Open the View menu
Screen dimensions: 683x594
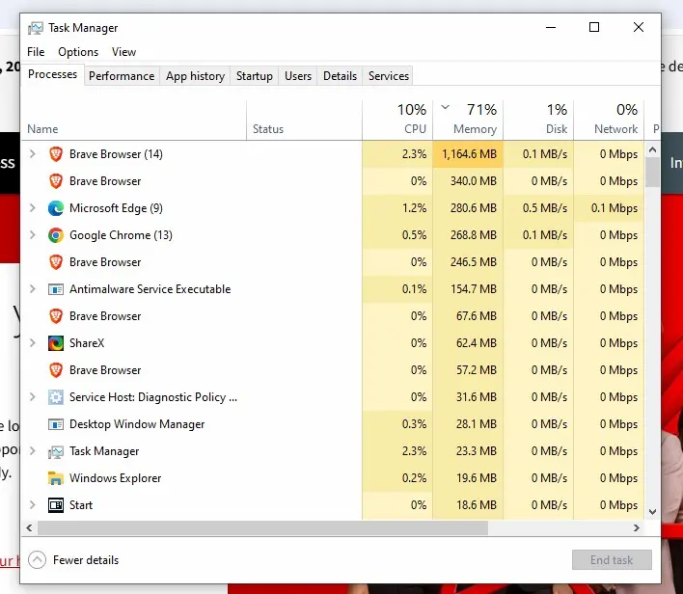pyautogui.click(x=123, y=52)
